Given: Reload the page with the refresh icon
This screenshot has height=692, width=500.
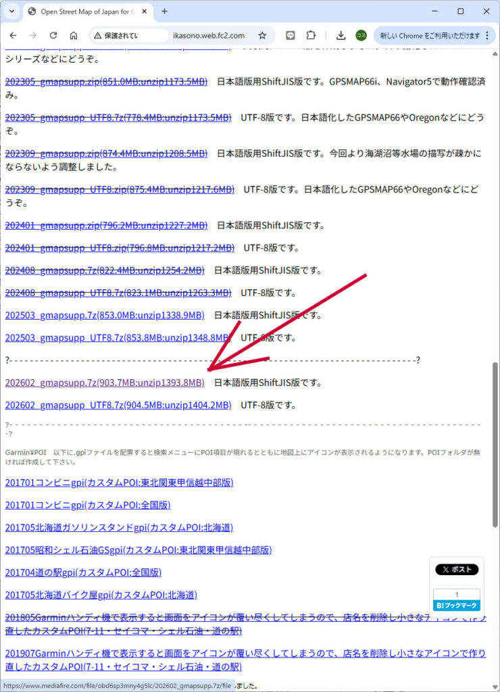Looking at the screenshot, I should [x=53, y=36].
